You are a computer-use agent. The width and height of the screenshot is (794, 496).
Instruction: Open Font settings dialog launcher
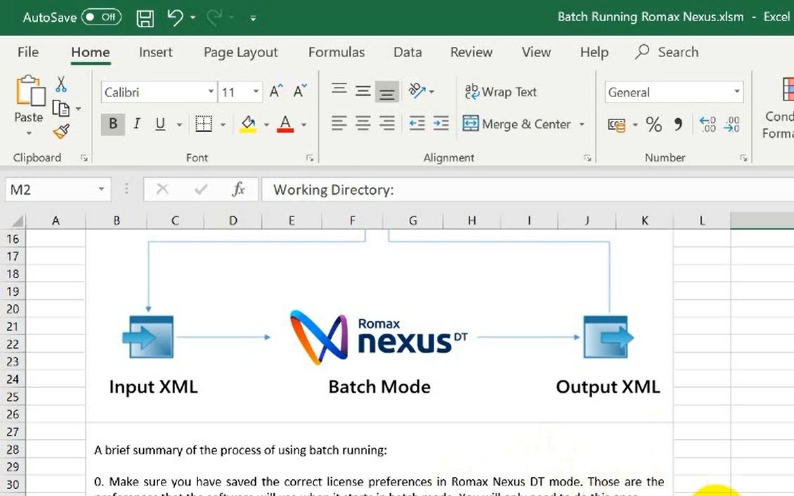[309, 158]
